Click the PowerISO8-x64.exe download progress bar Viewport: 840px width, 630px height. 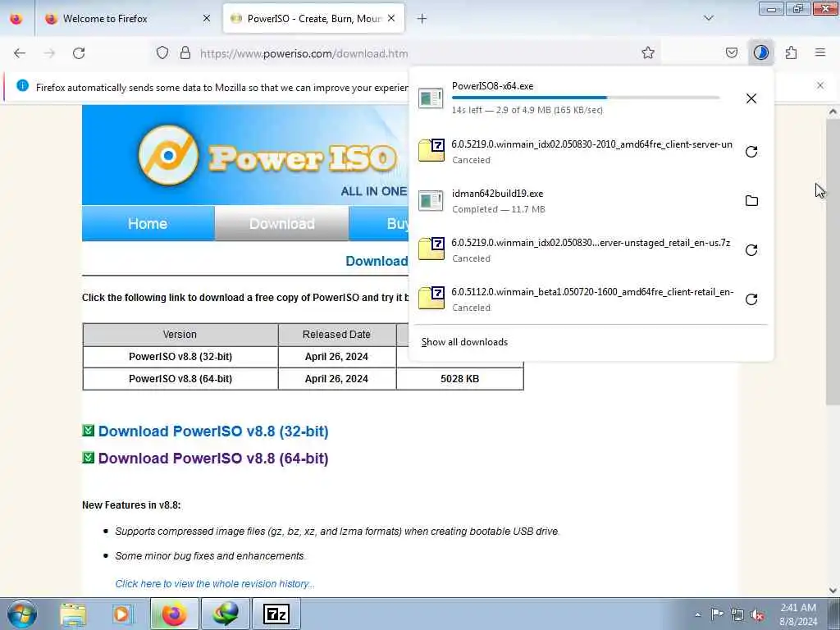586,98
